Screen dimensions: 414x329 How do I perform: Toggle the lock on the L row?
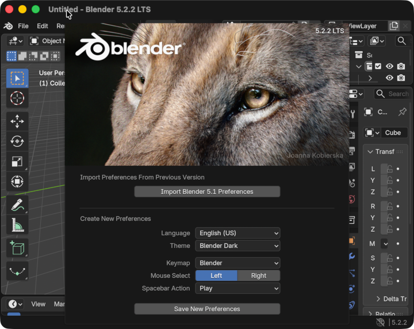[x=390, y=169]
